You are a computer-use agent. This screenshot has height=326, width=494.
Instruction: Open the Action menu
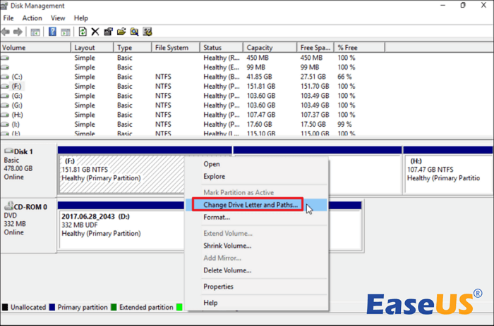pos(32,18)
